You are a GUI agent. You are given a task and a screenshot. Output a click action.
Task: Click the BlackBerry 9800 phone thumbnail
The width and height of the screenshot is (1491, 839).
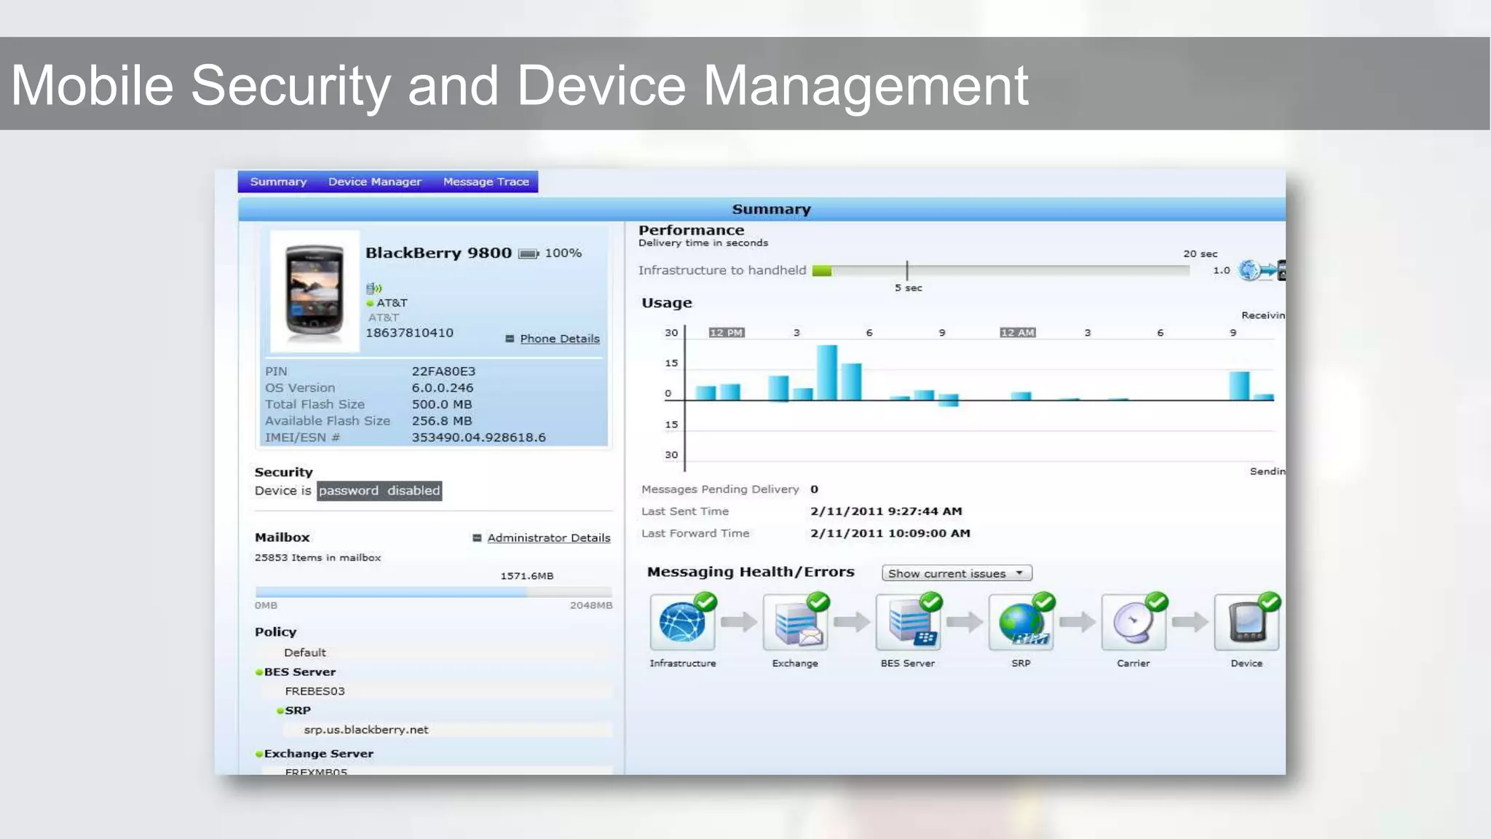coord(315,291)
